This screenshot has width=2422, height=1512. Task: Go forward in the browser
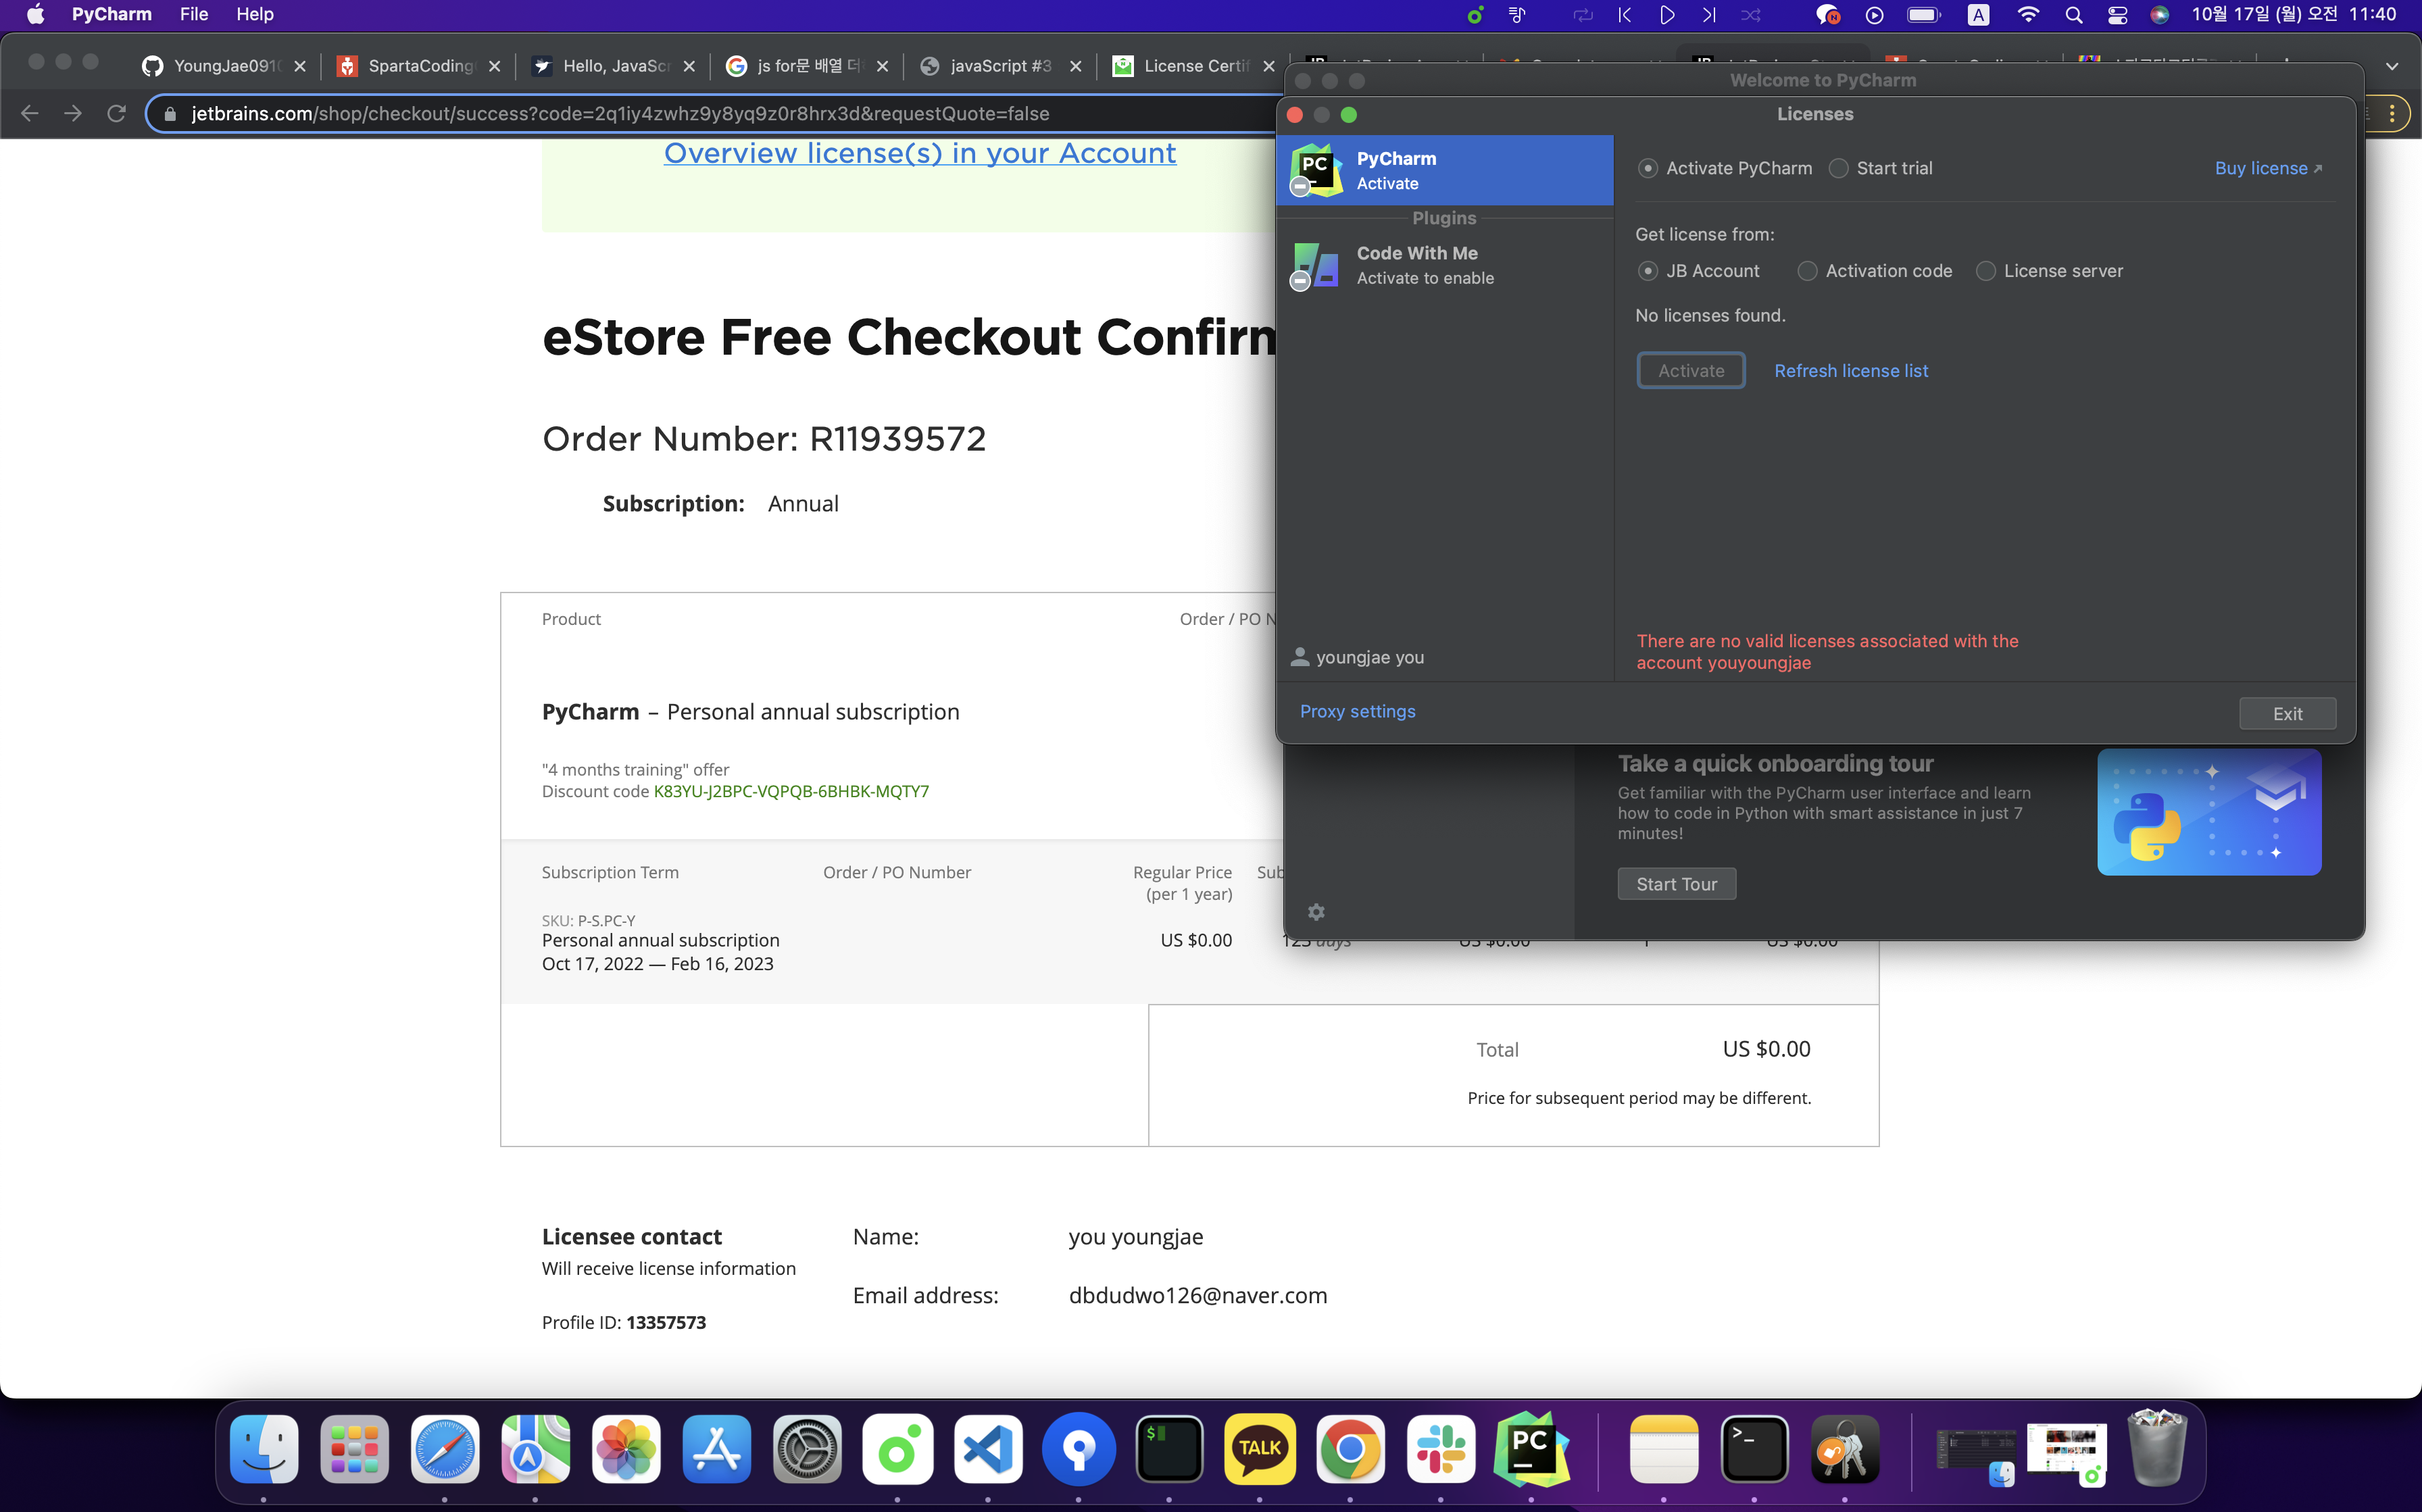pyautogui.click(x=73, y=114)
